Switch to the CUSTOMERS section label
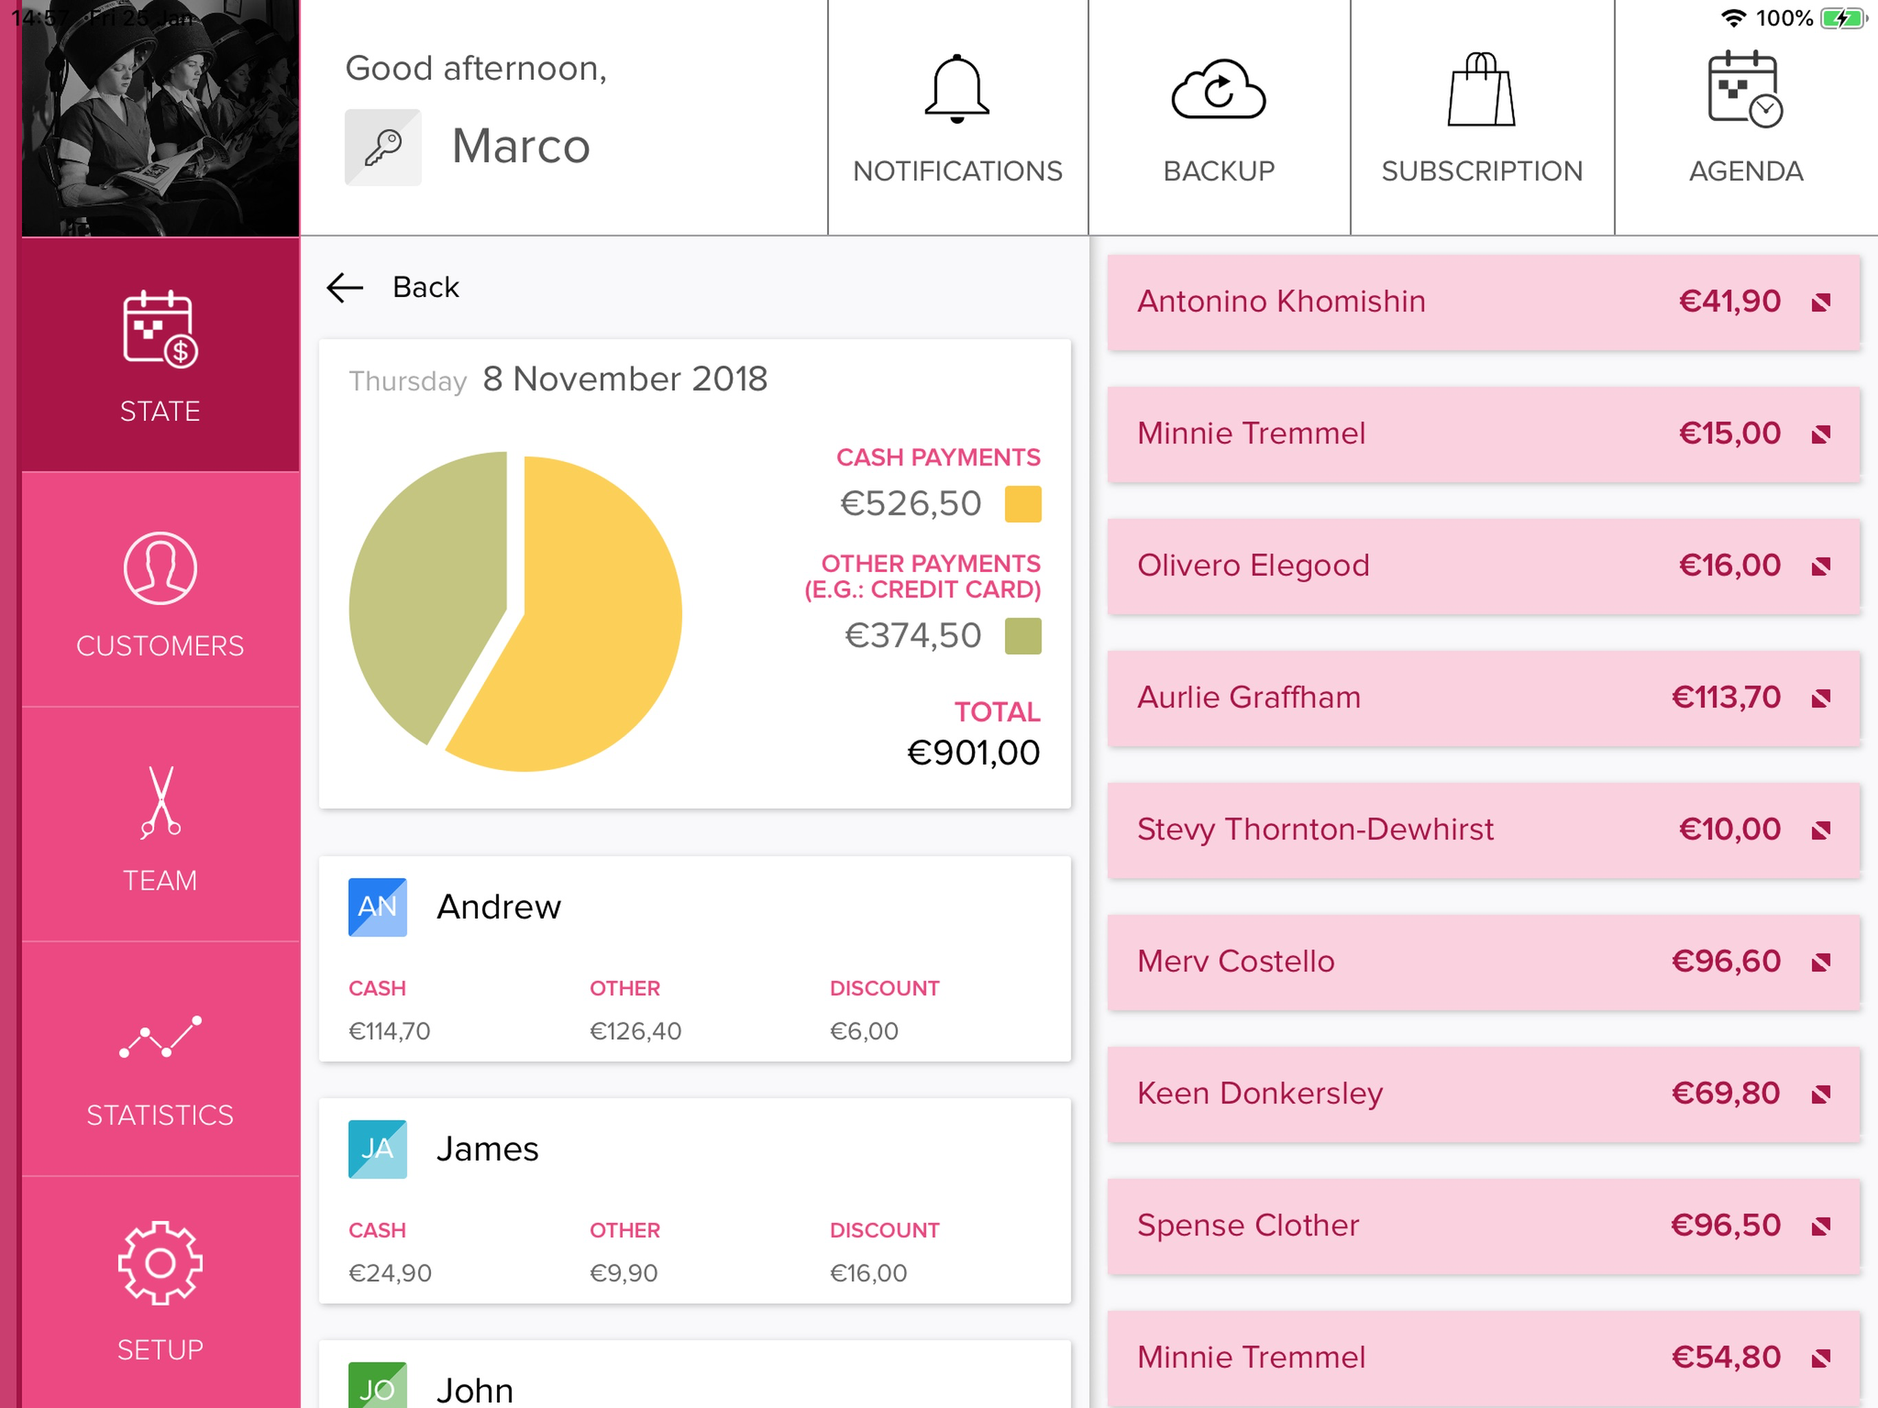 pos(160,646)
